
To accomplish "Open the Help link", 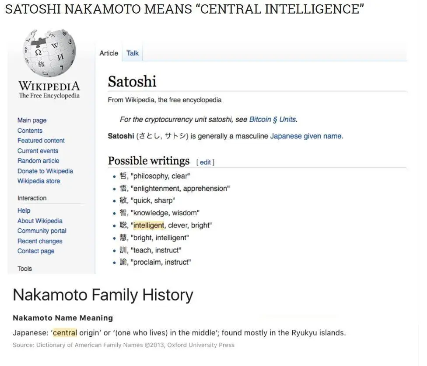I will point(24,211).
